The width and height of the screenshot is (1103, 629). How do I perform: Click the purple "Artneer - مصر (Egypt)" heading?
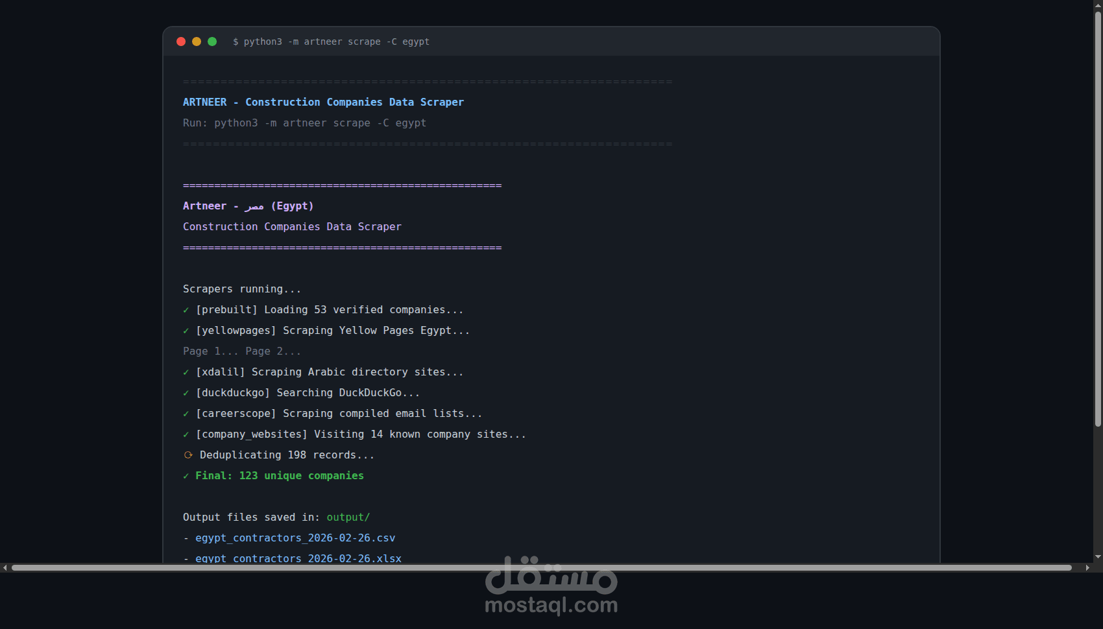pos(248,206)
